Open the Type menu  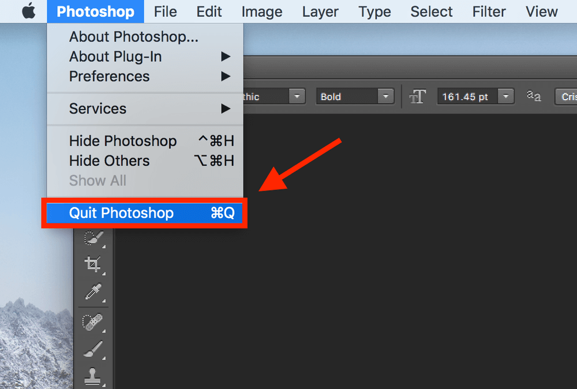[374, 12]
